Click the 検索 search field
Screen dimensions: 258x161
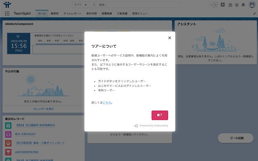tap(135, 5)
